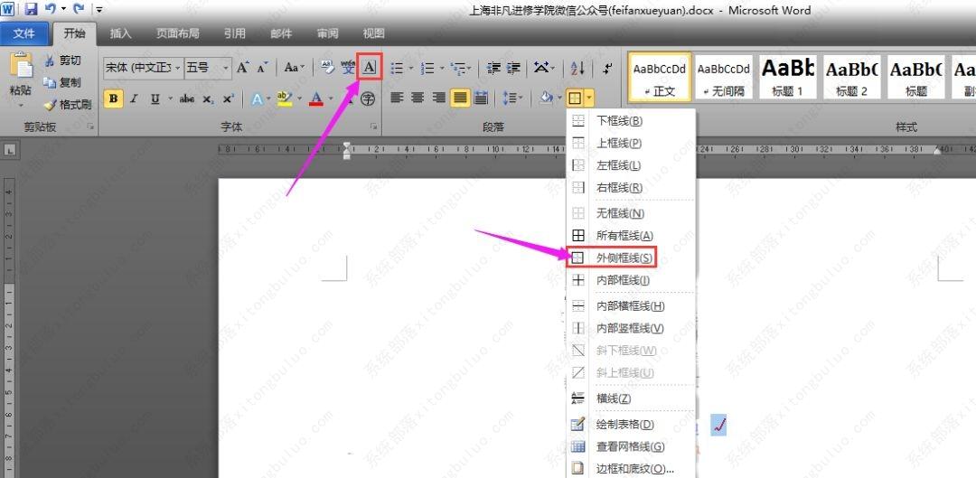
Task: Click the Clear Formatting eraser icon
Action: tap(327, 68)
